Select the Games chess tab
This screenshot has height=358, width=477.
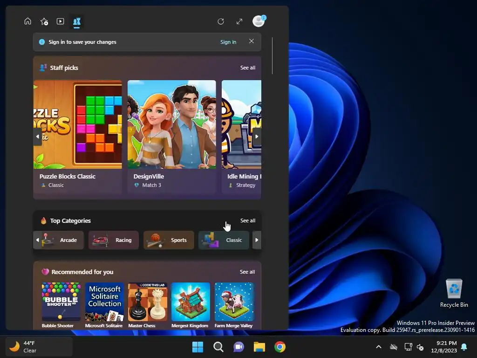click(x=77, y=21)
